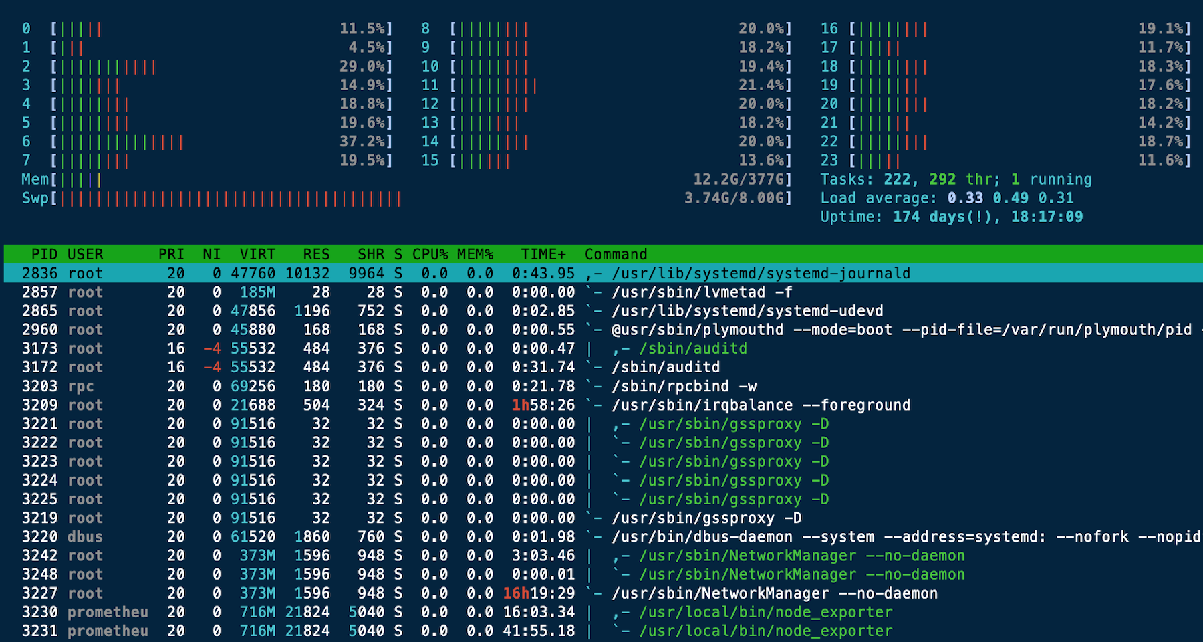Click the TIME+ value 16h19:29
The width and height of the screenshot is (1203, 642).
(x=539, y=593)
